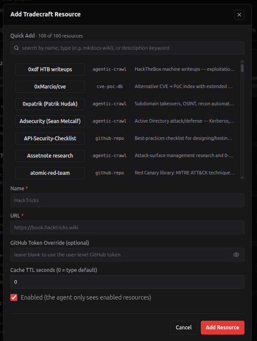Click the Attack-surface management research description
The image size is (257, 341).
coord(184,155)
